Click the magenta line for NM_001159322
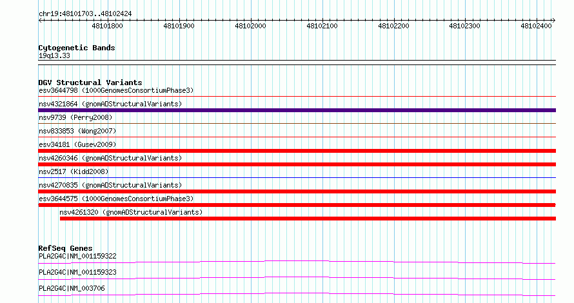This screenshot has width=574, height=303. (297, 262)
